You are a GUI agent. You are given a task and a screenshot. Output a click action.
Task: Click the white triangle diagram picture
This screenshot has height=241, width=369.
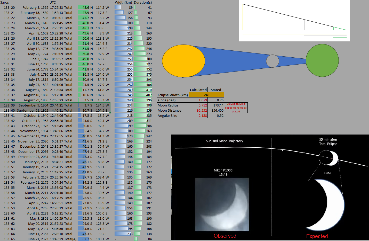294,21
